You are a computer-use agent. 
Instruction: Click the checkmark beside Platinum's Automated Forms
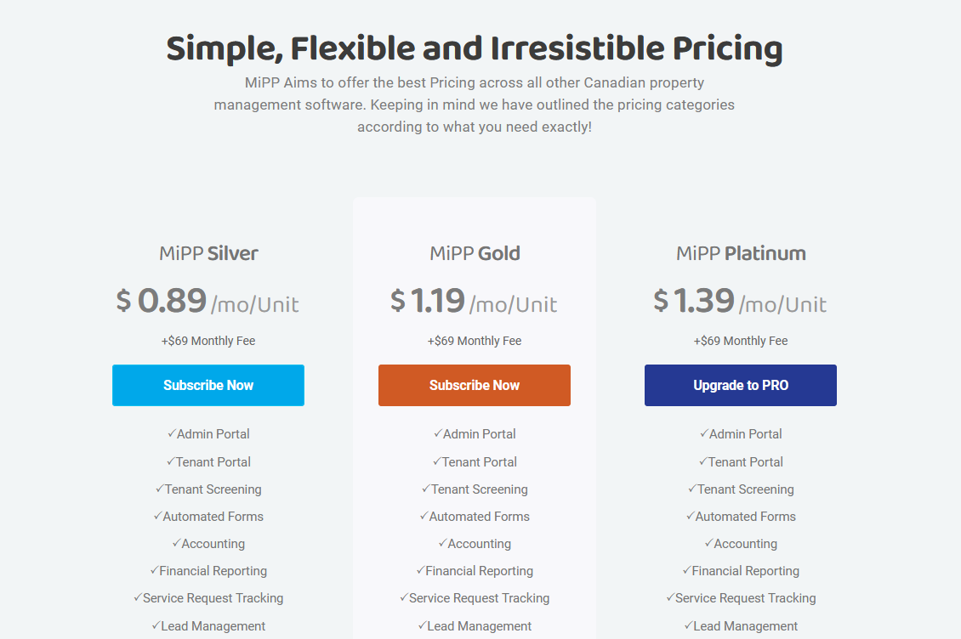pos(691,516)
